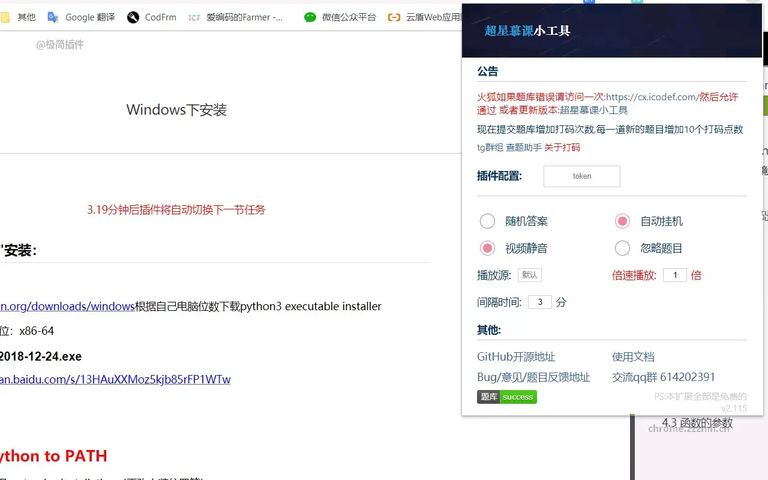Click the 云盾Web应用 bookmark icon
The image size is (768, 480).
coord(394,17)
